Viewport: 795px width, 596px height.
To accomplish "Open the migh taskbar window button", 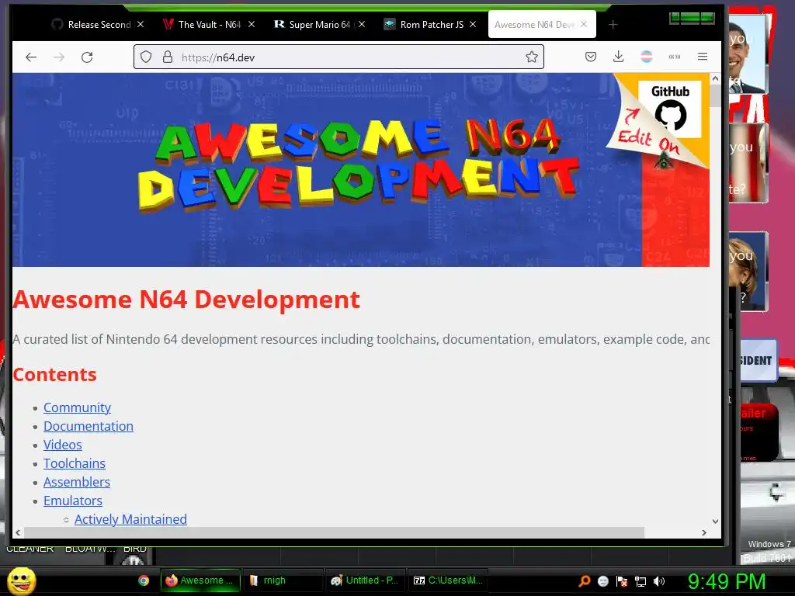I will click(283, 580).
